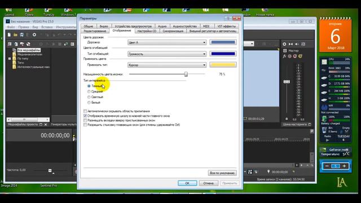361x203 pixels.
Task: Enable tabs at top of docked windows checkbox
Action: coord(85,120)
